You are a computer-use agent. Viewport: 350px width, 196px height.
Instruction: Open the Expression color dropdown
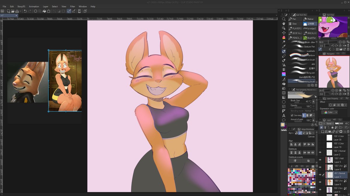[x=330, y=112]
